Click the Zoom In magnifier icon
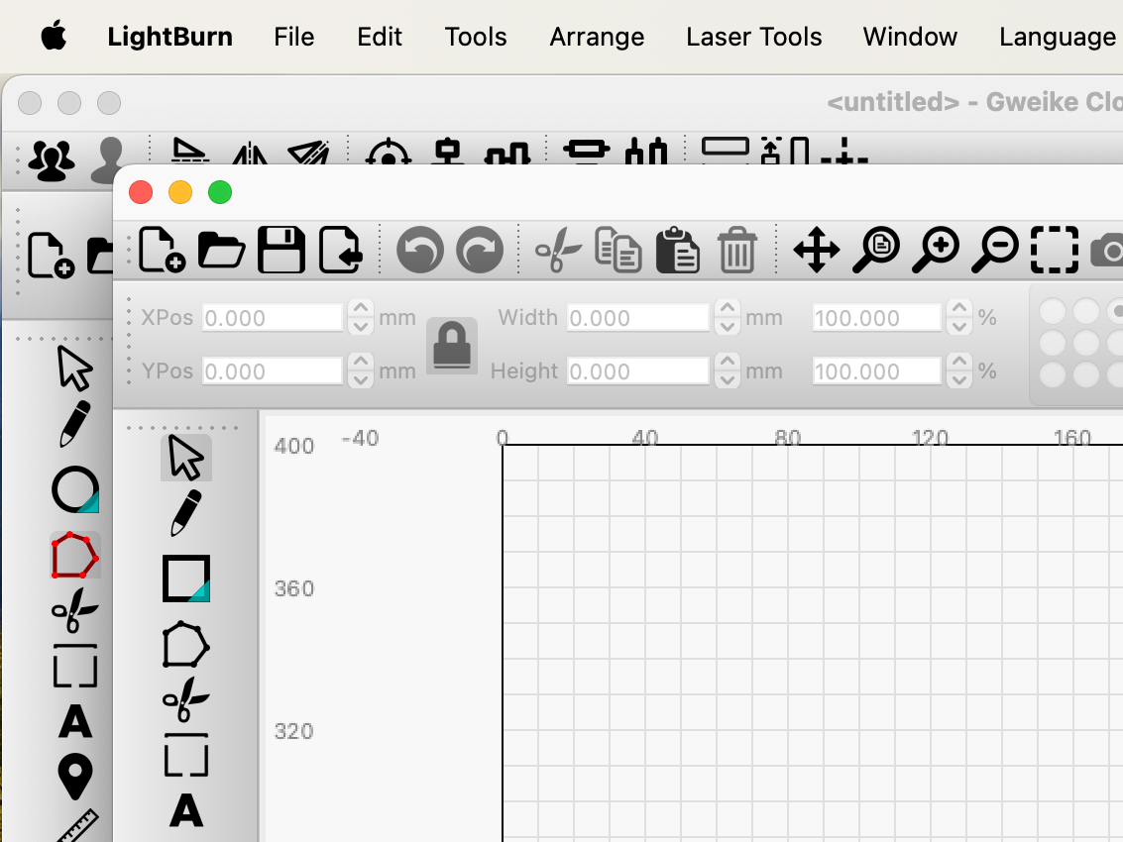This screenshot has width=1123, height=842. point(936,250)
